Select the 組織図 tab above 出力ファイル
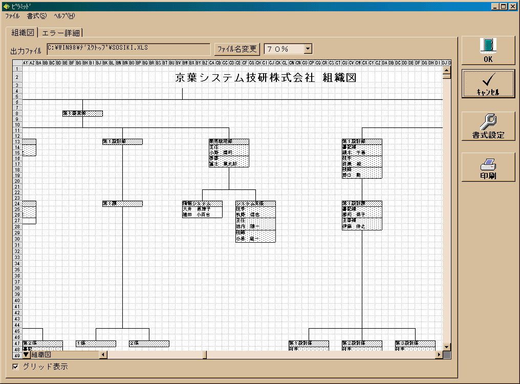Screen dimensions: 520x384 [x=23, y=33]
